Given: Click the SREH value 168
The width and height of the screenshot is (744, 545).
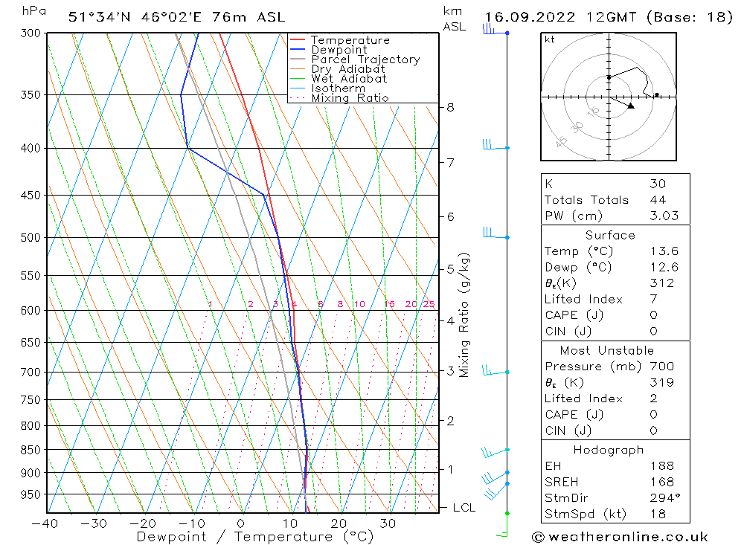Looking at the screenshot, I should point(662,482).
